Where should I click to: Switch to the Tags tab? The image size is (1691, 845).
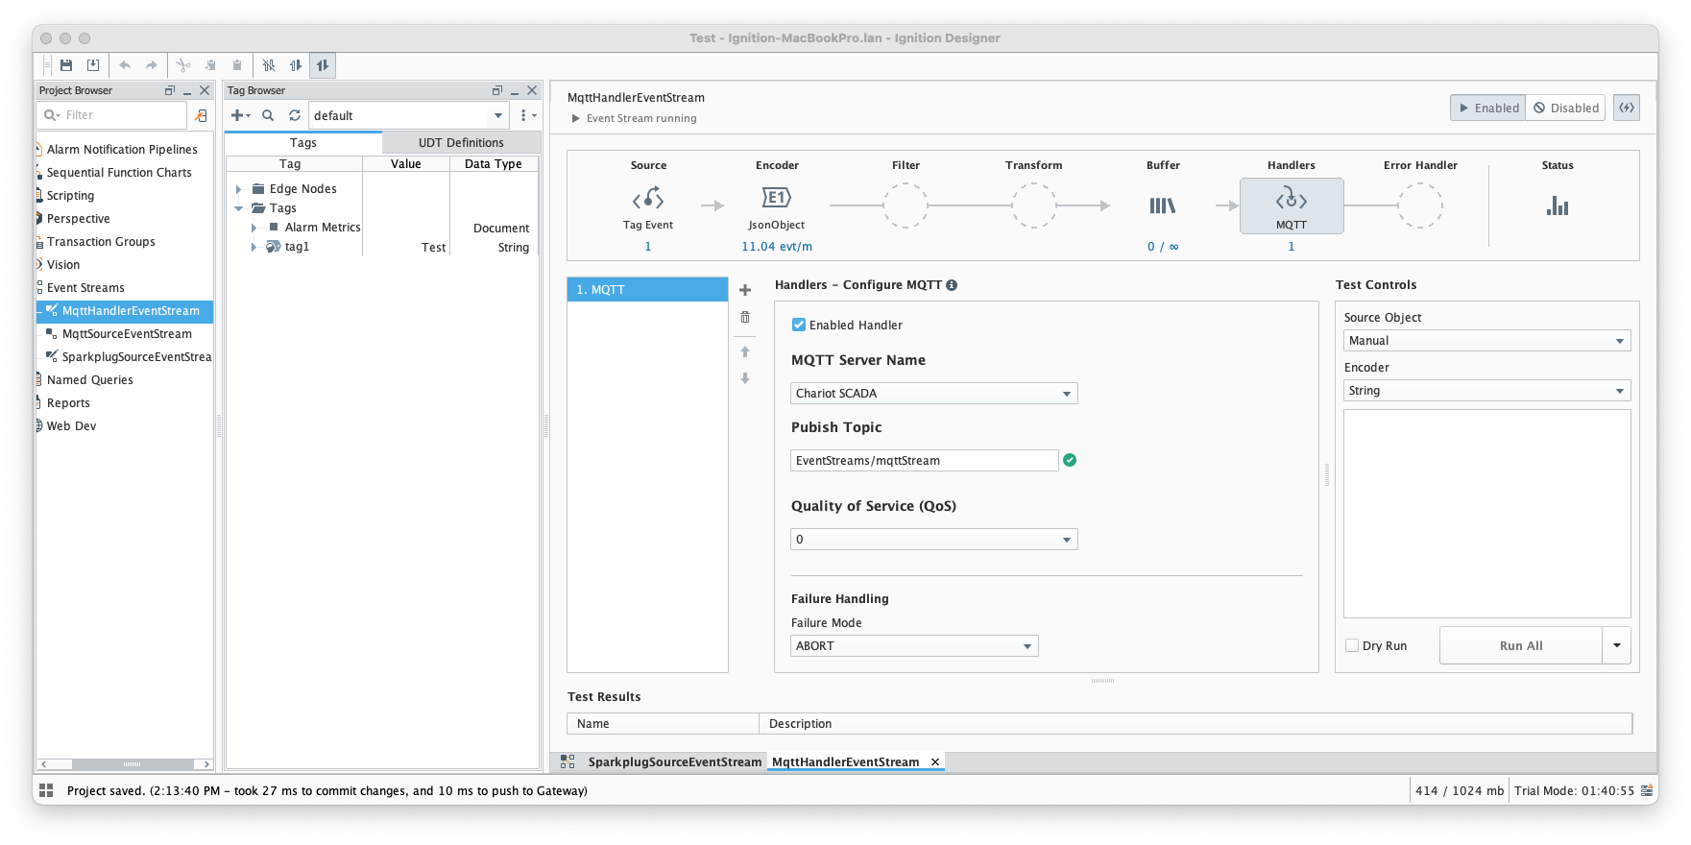point(303,142)
